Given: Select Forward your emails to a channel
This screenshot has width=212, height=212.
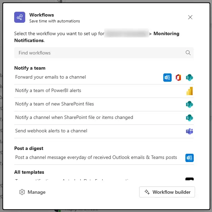Looking at the screenshot, I should point(50,77).
